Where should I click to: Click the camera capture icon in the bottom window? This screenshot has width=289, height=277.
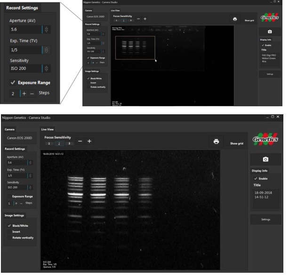pos(265,160)
